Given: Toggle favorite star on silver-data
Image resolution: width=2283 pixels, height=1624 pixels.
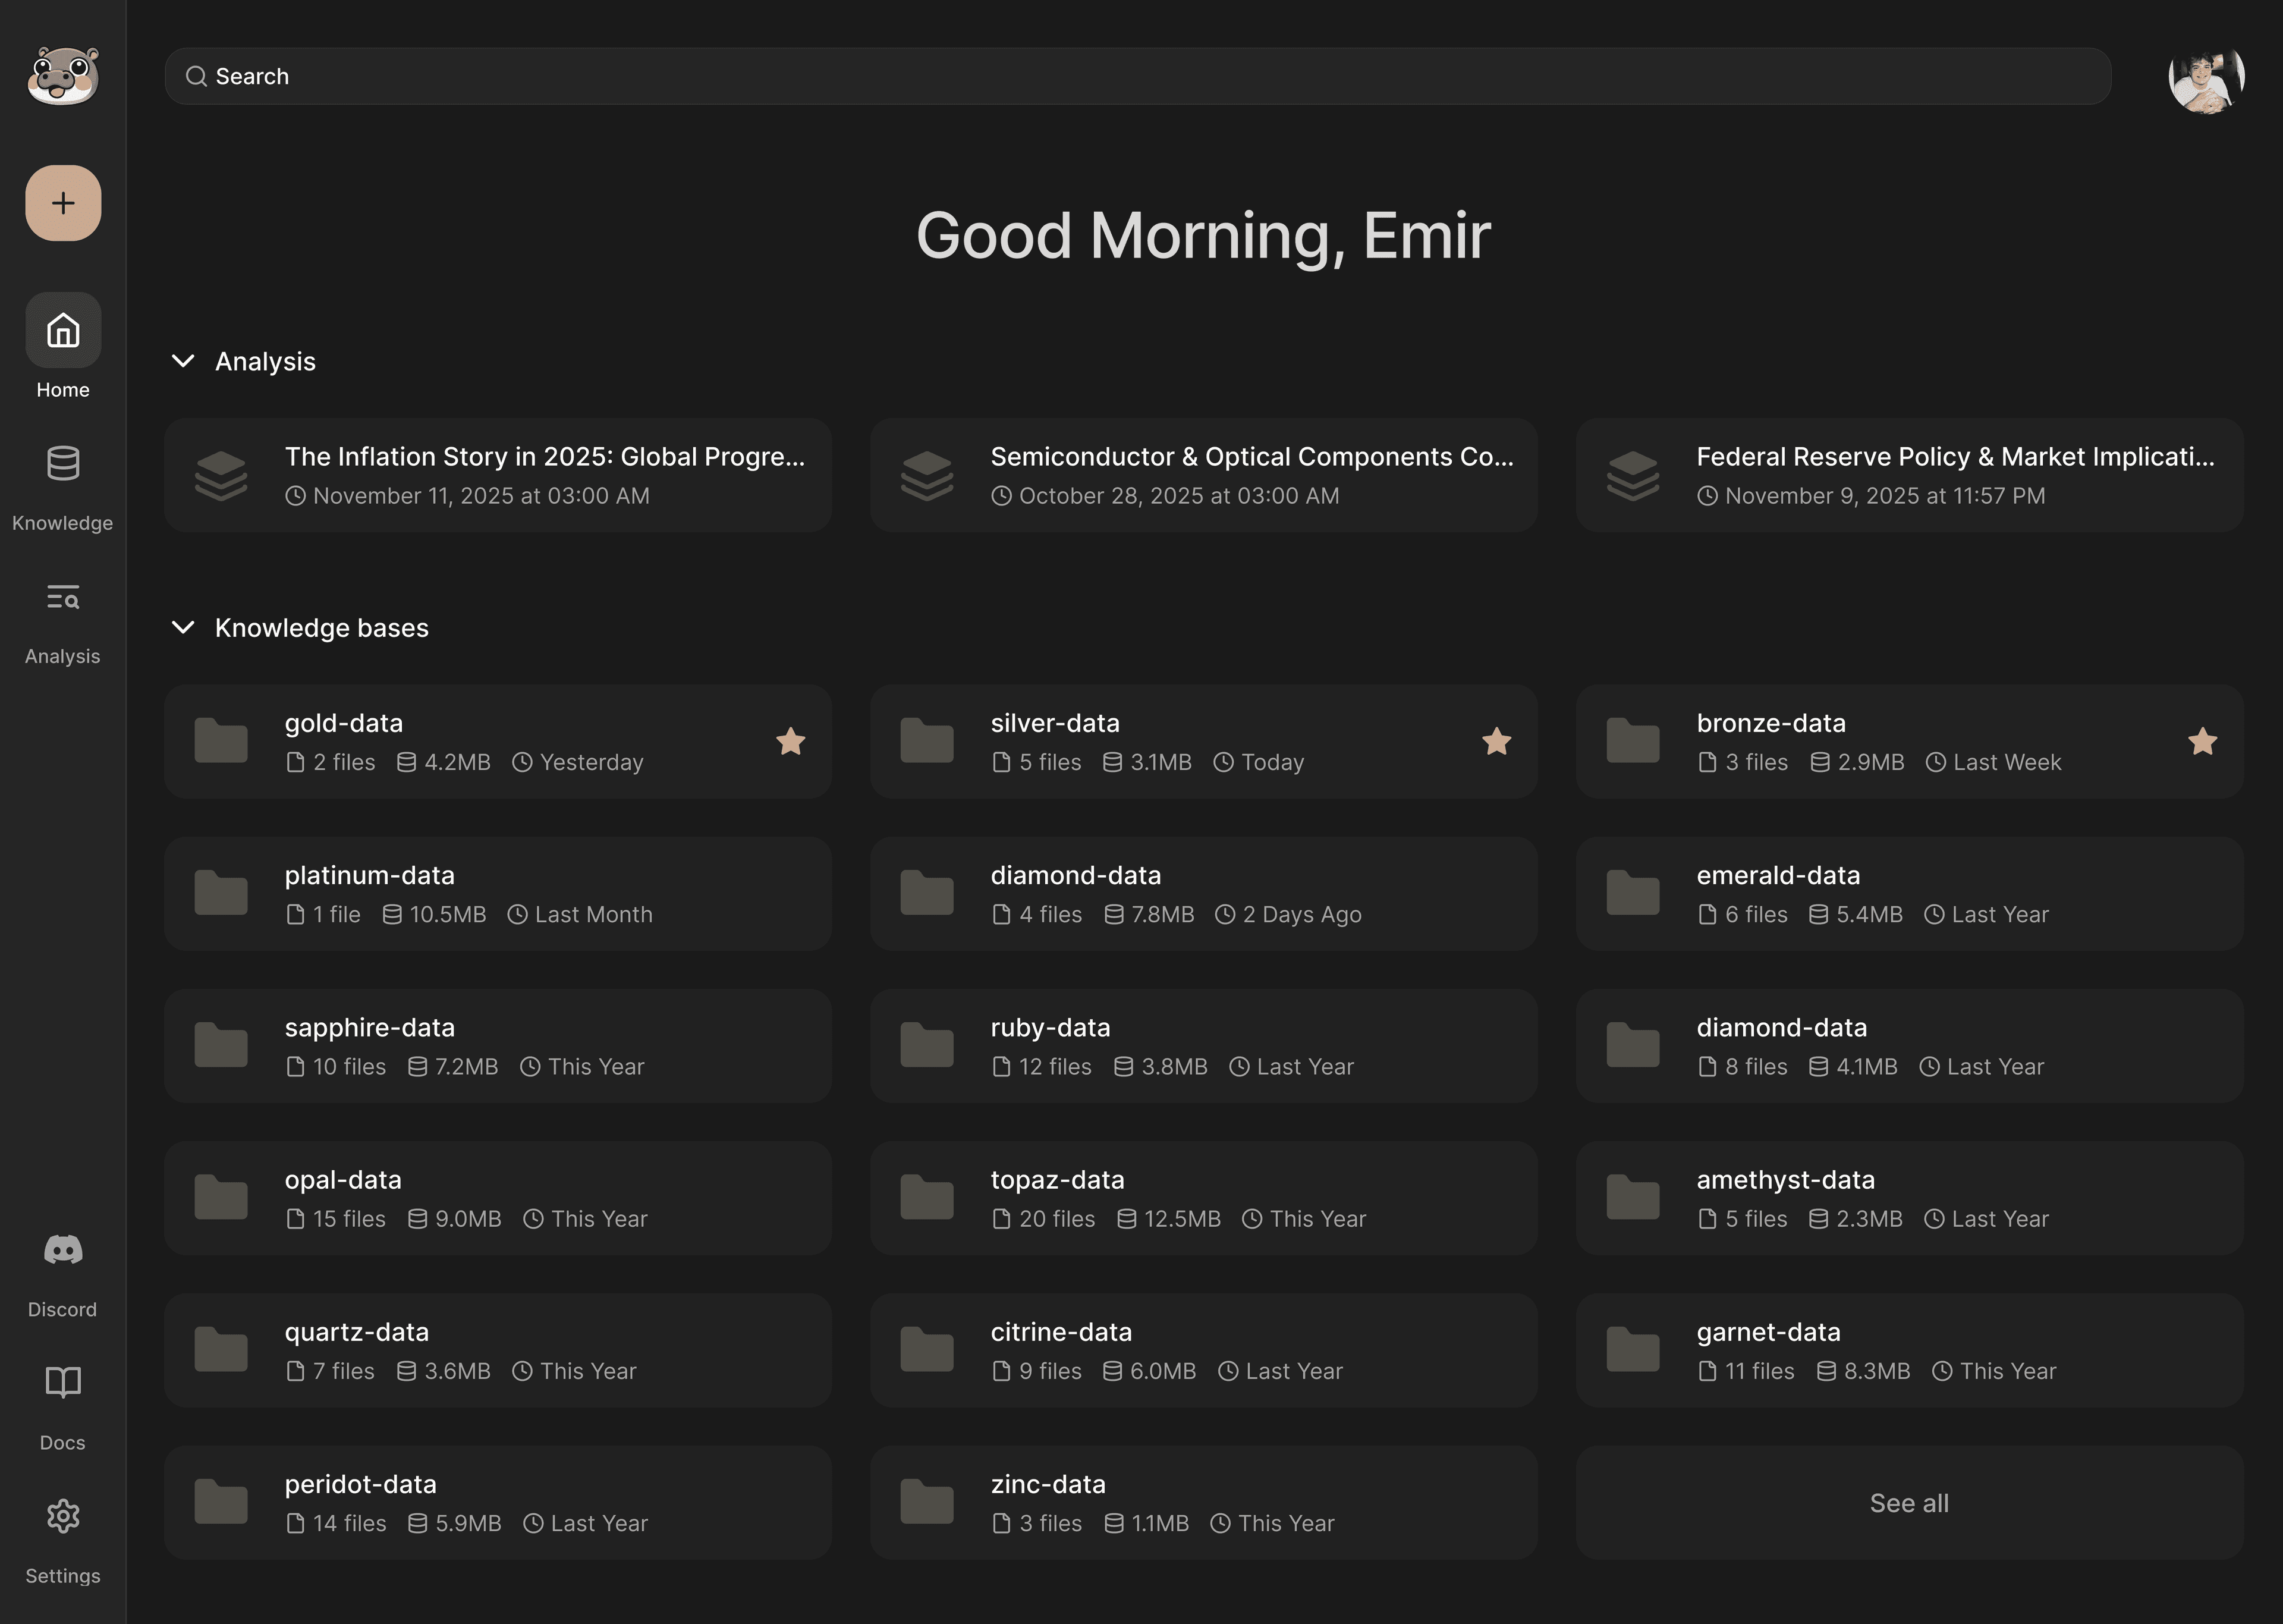Looking at the screenshot, I should (x=1496, y=741).
